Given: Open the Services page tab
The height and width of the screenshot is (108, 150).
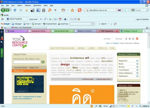Looking at the screenshot, I should coord(81,48).
